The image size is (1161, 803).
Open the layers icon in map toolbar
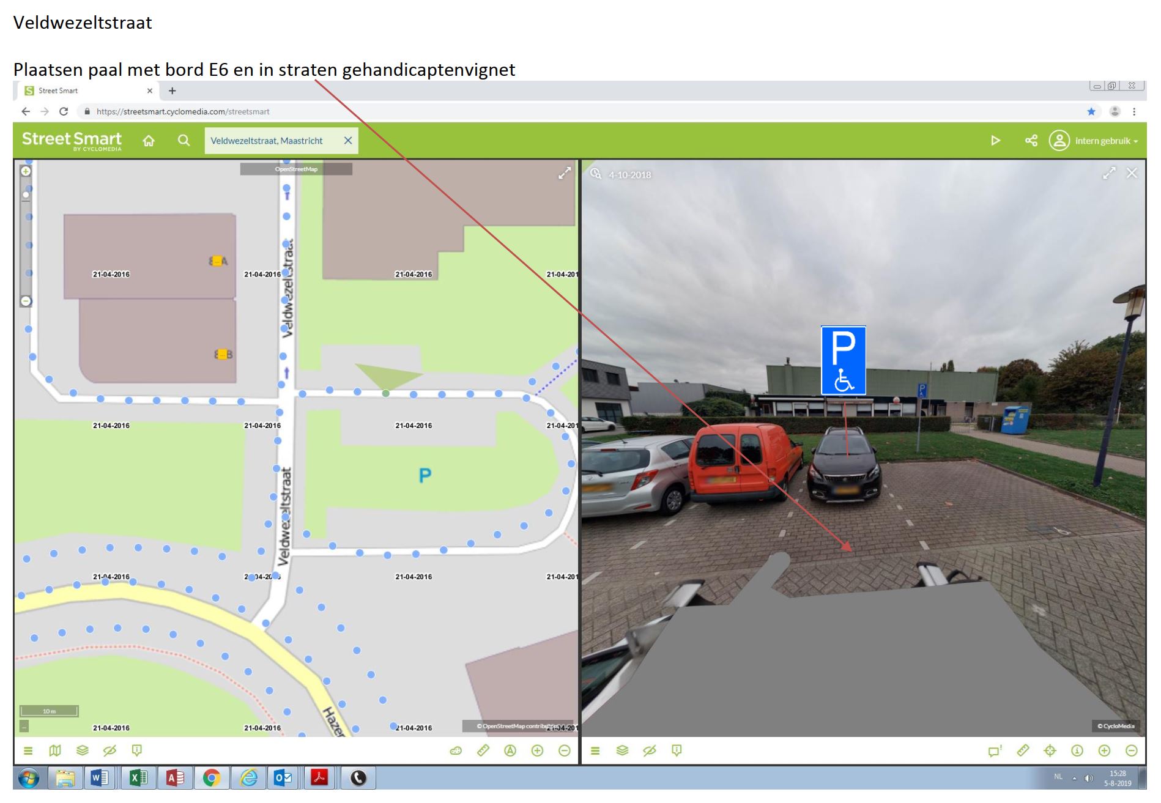click(x=83, y=750)
